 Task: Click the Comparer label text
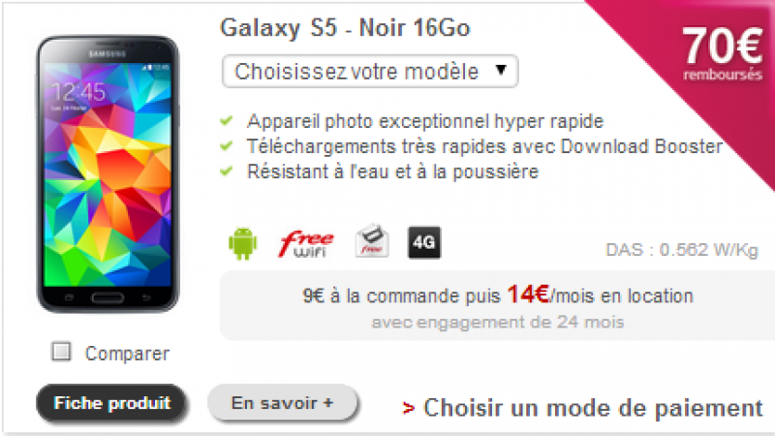pos(128,354)
